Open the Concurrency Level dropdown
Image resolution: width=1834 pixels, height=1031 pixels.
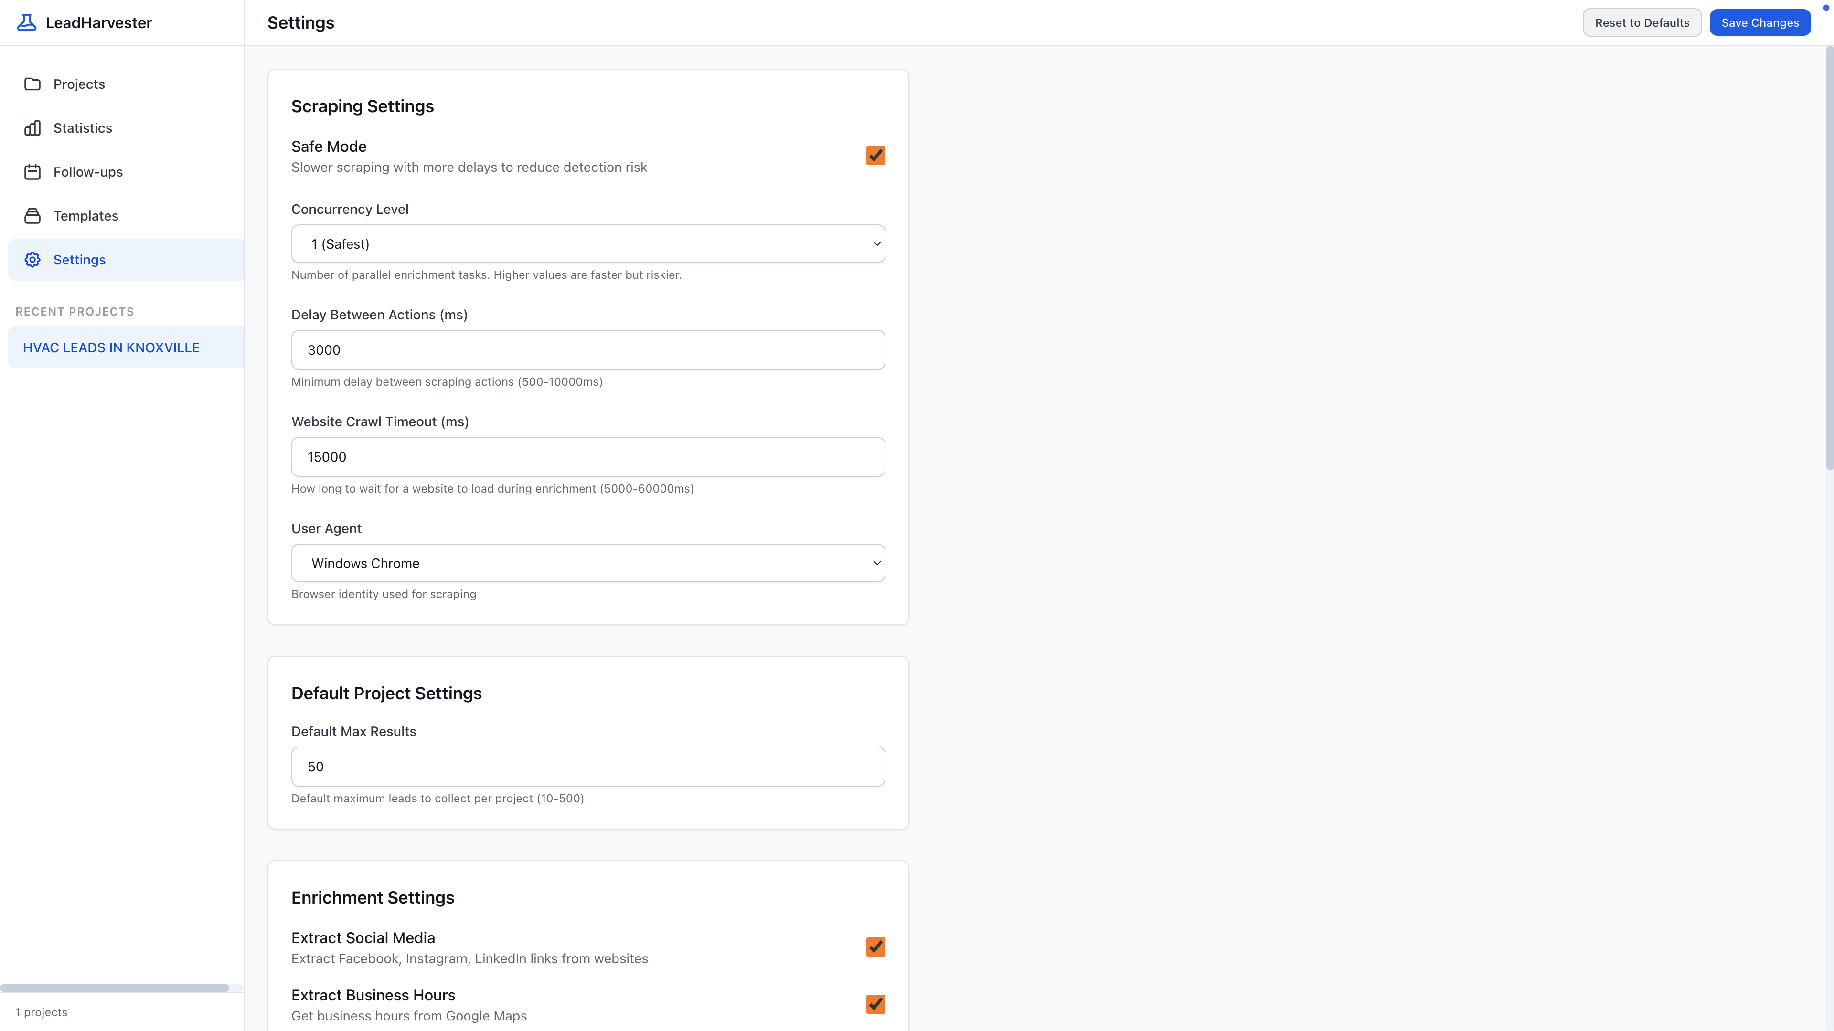click(588, 243)
